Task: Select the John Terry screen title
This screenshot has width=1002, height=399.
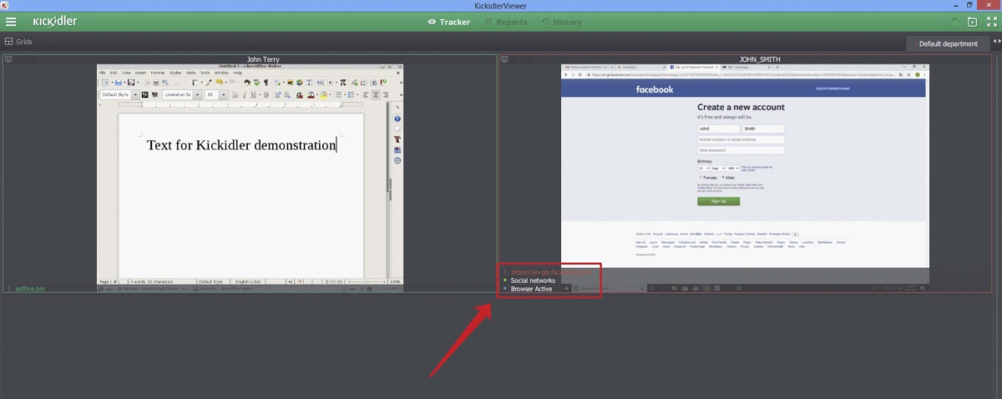Action: click(x=263, y=59)
